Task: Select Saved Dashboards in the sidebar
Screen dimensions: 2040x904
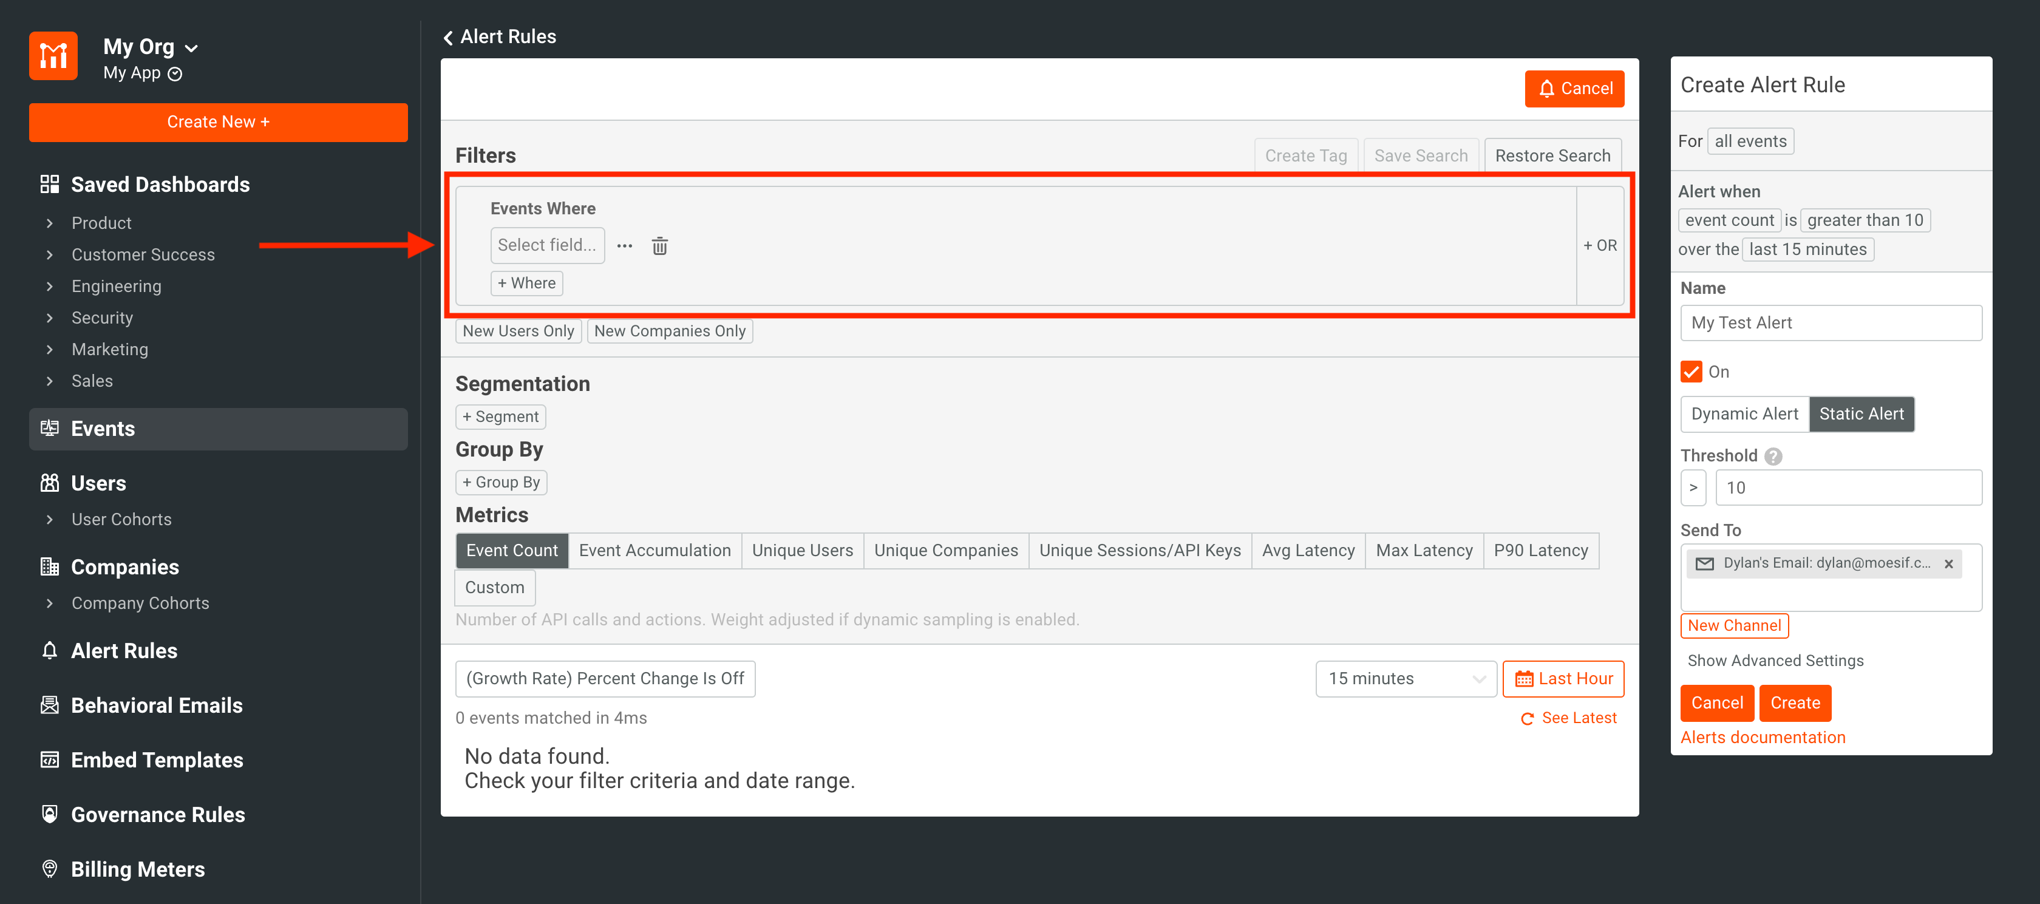Action: click(160, 183)
